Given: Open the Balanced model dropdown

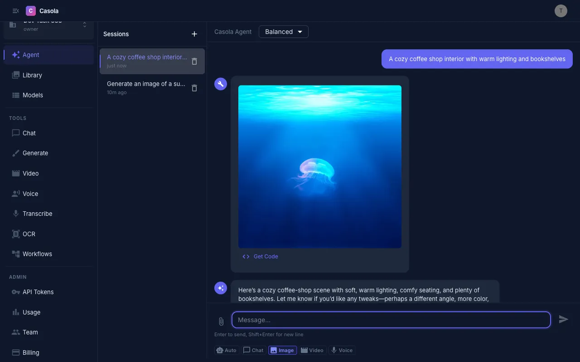Looking at the screenshot, I should pos(283,32).
